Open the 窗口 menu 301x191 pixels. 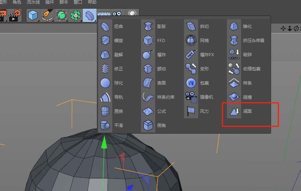click(78, 2)
